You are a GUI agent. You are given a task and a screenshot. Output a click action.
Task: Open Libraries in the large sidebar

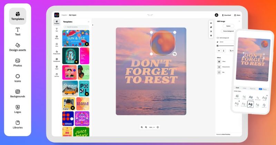click(18, 124)
